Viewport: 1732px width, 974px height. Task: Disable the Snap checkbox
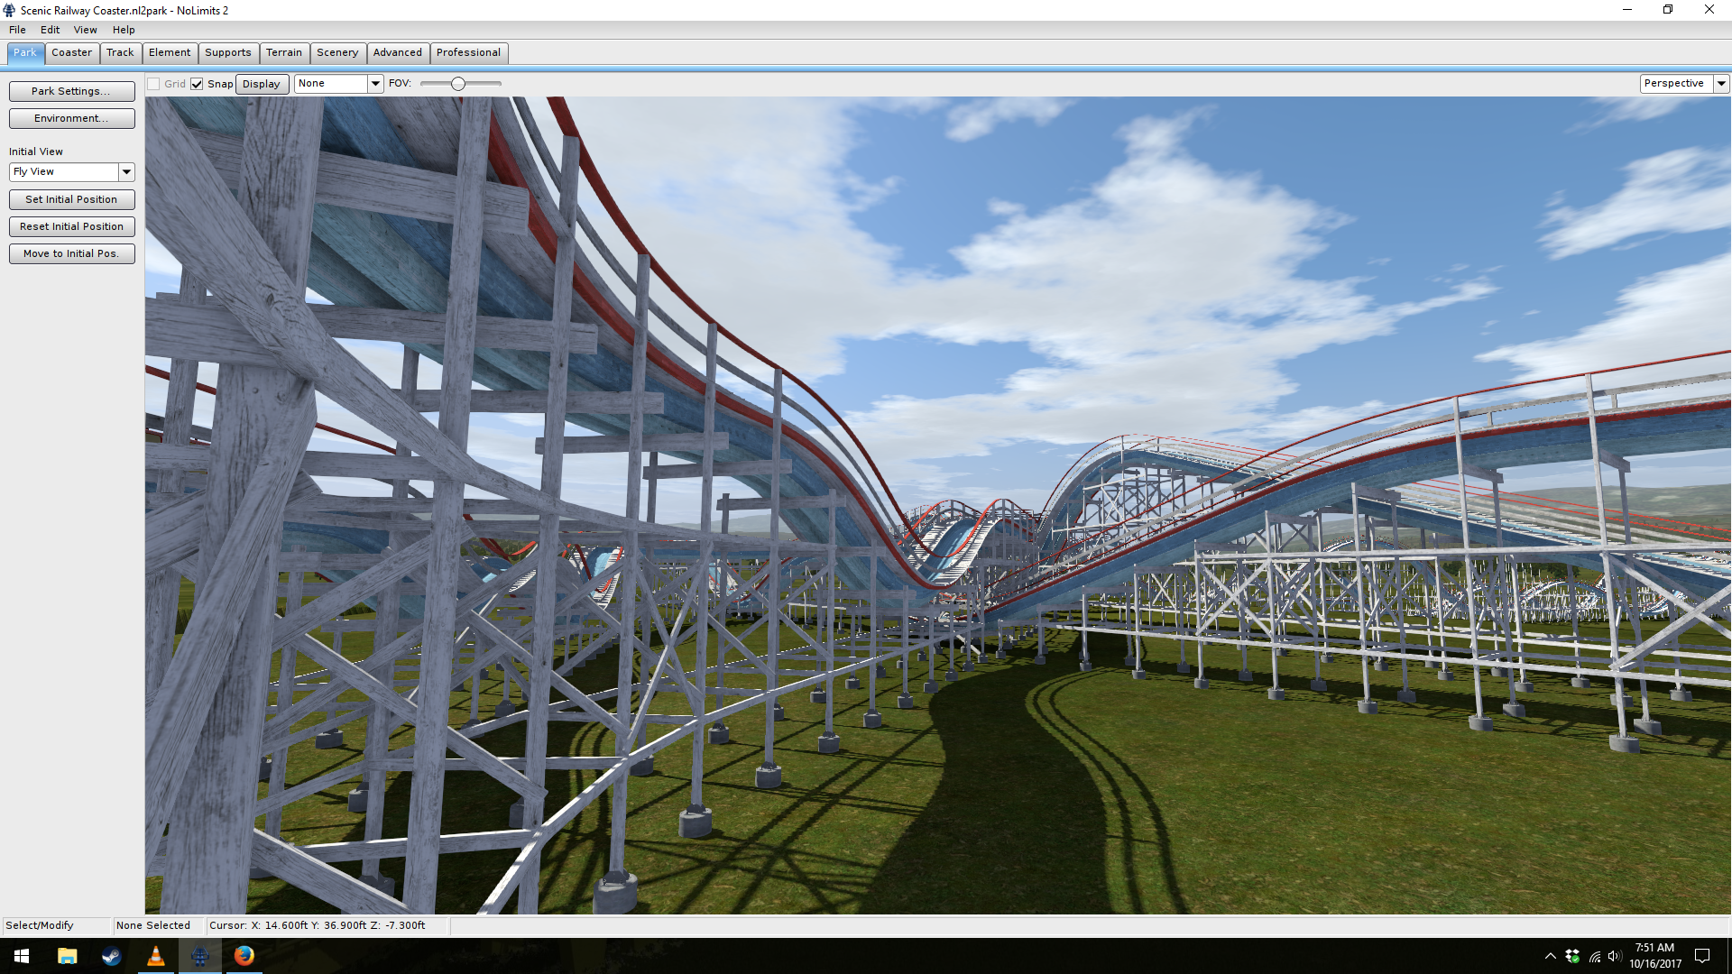click(x=197, y=84)
